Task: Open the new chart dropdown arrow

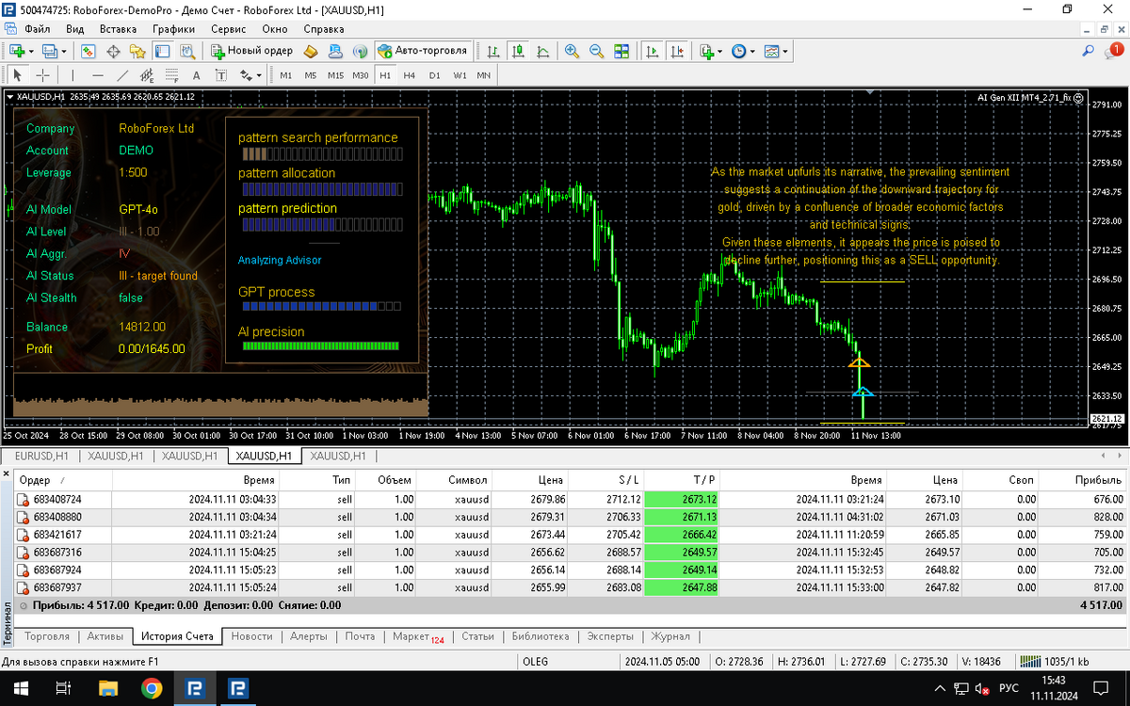Action: (33, 51)
